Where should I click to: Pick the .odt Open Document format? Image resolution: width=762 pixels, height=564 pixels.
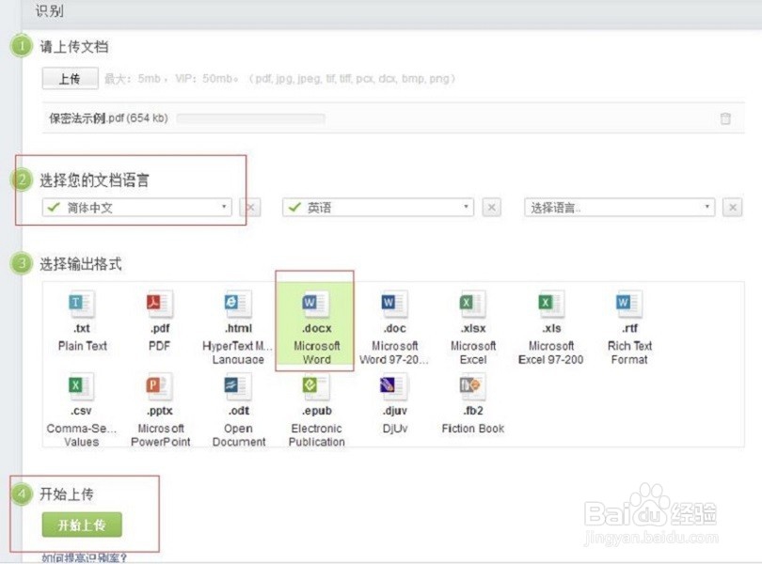click(238, 409)
